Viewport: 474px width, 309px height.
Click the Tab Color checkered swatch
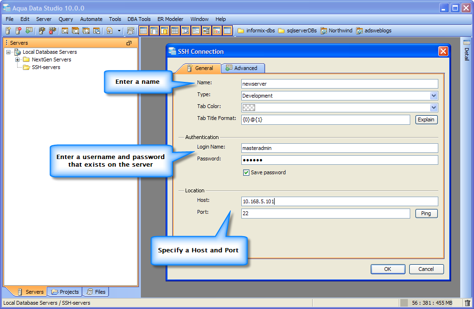click(x=249, y=108)
